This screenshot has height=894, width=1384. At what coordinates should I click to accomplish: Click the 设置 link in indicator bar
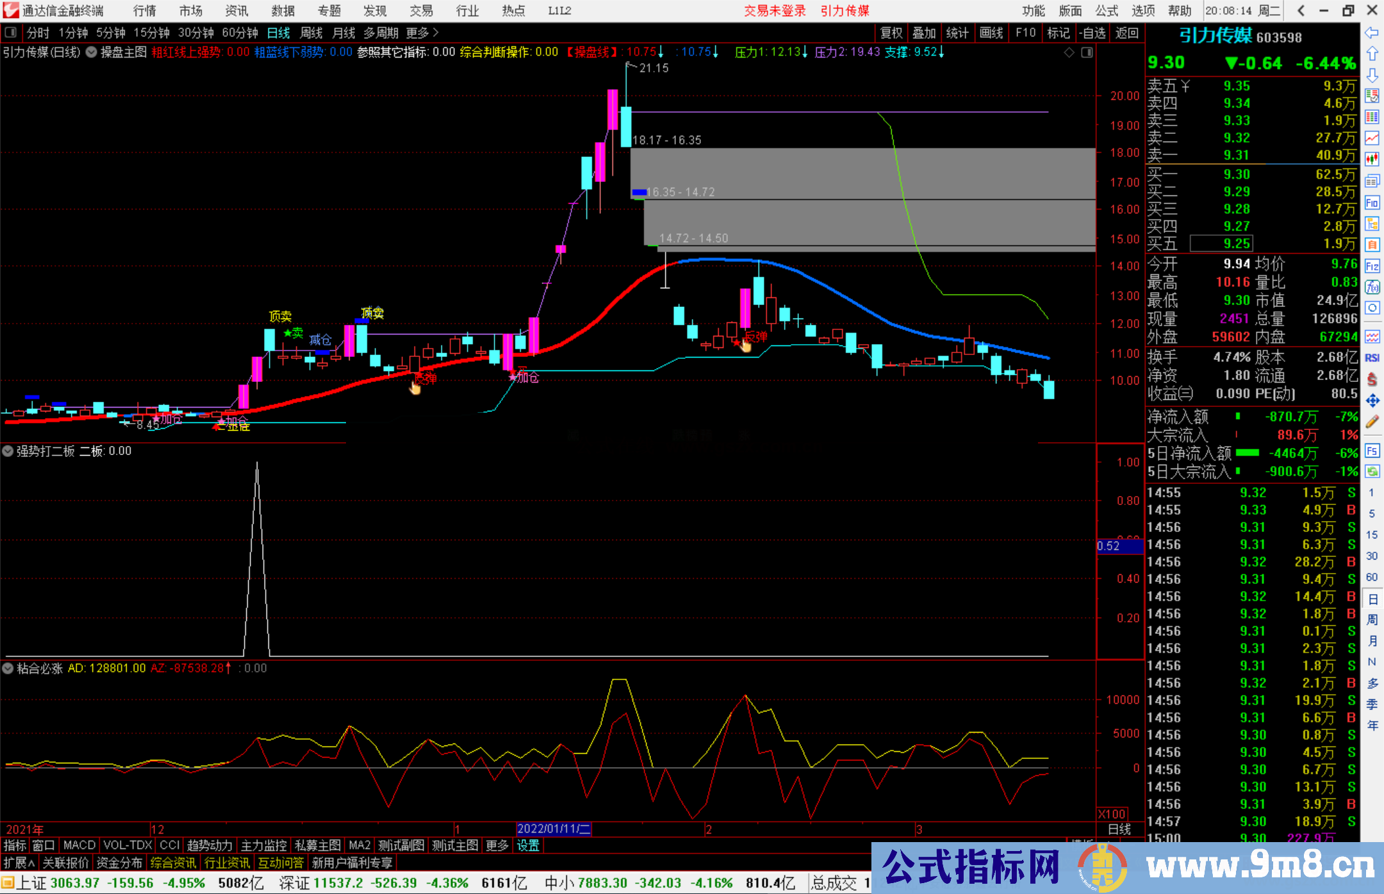(528, 845)
